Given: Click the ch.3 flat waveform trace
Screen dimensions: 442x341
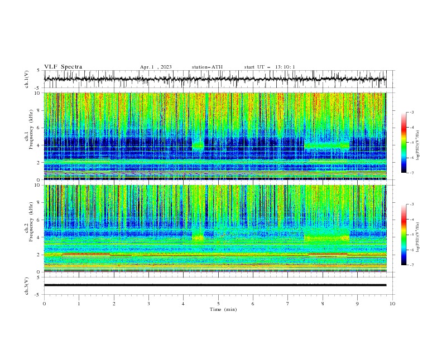Looking at the screenshot, I should 215,285.
